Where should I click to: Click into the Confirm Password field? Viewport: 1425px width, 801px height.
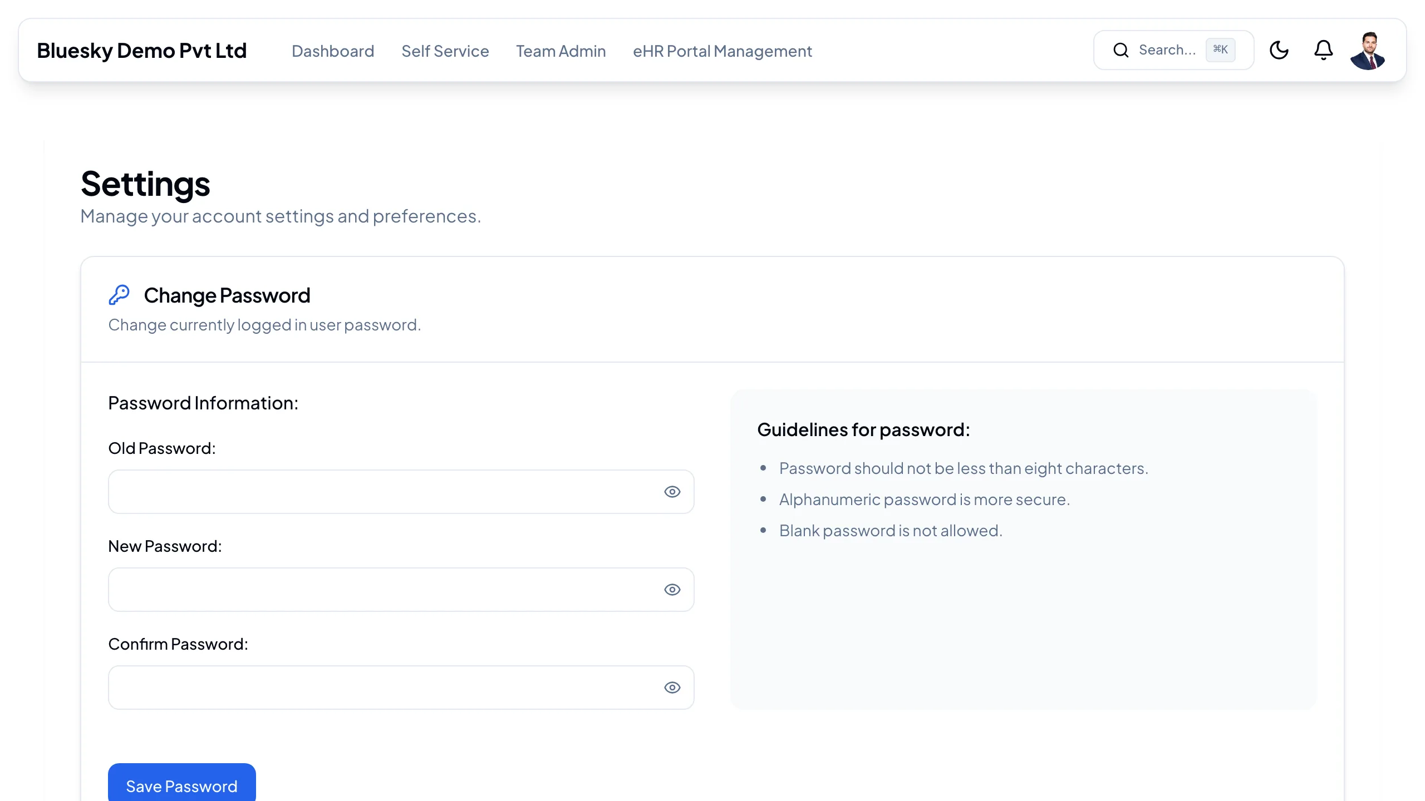[x=401, y=688]
